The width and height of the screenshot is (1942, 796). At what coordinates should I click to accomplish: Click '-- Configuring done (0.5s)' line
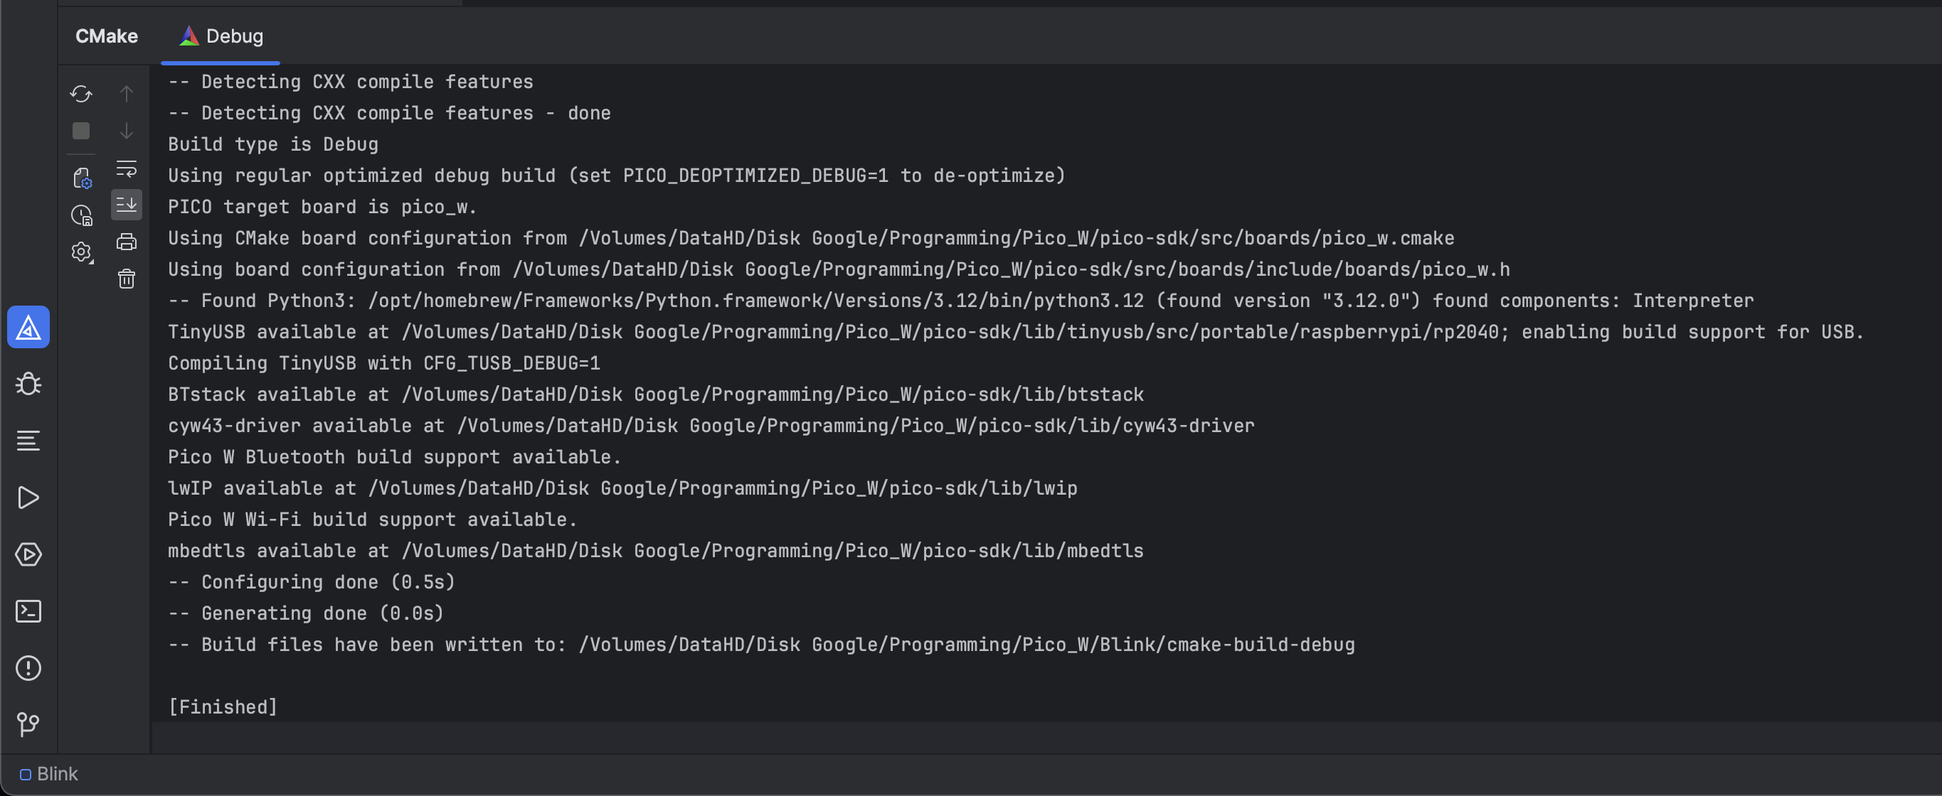[x=312, y=582]
